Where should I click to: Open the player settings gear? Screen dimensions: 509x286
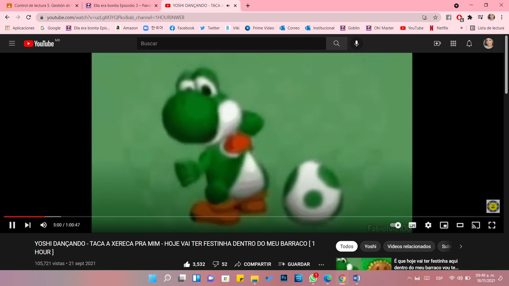point(428,225)
